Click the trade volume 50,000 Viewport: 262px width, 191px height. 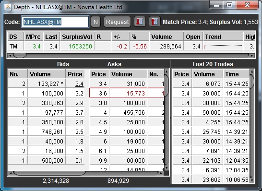(208, 112)
